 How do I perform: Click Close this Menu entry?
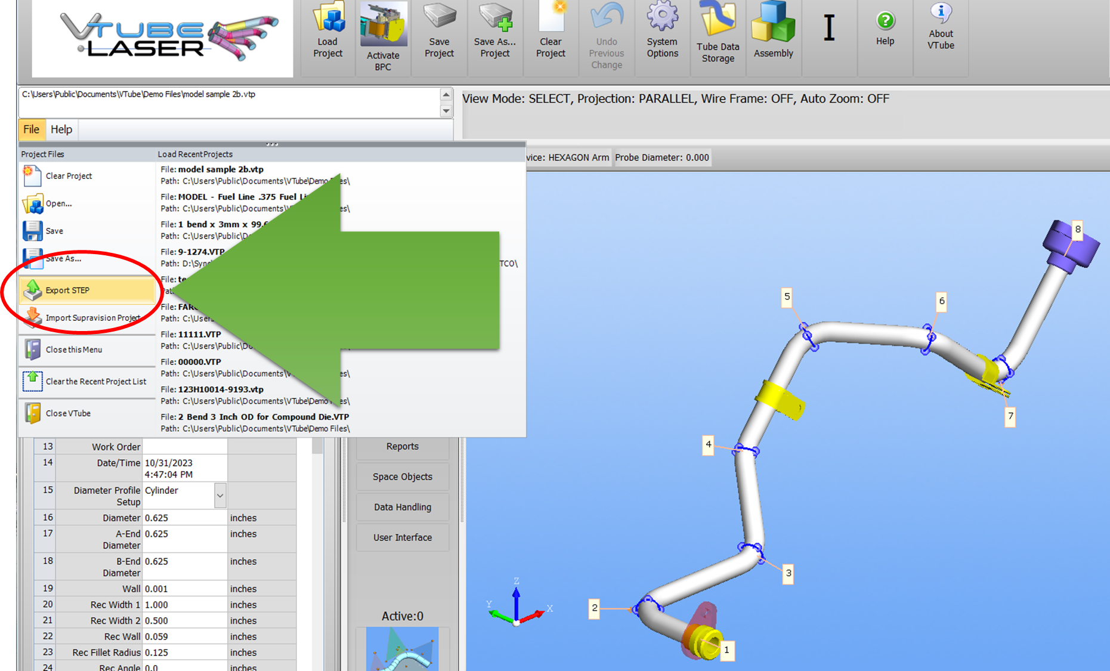click(88, 350)
